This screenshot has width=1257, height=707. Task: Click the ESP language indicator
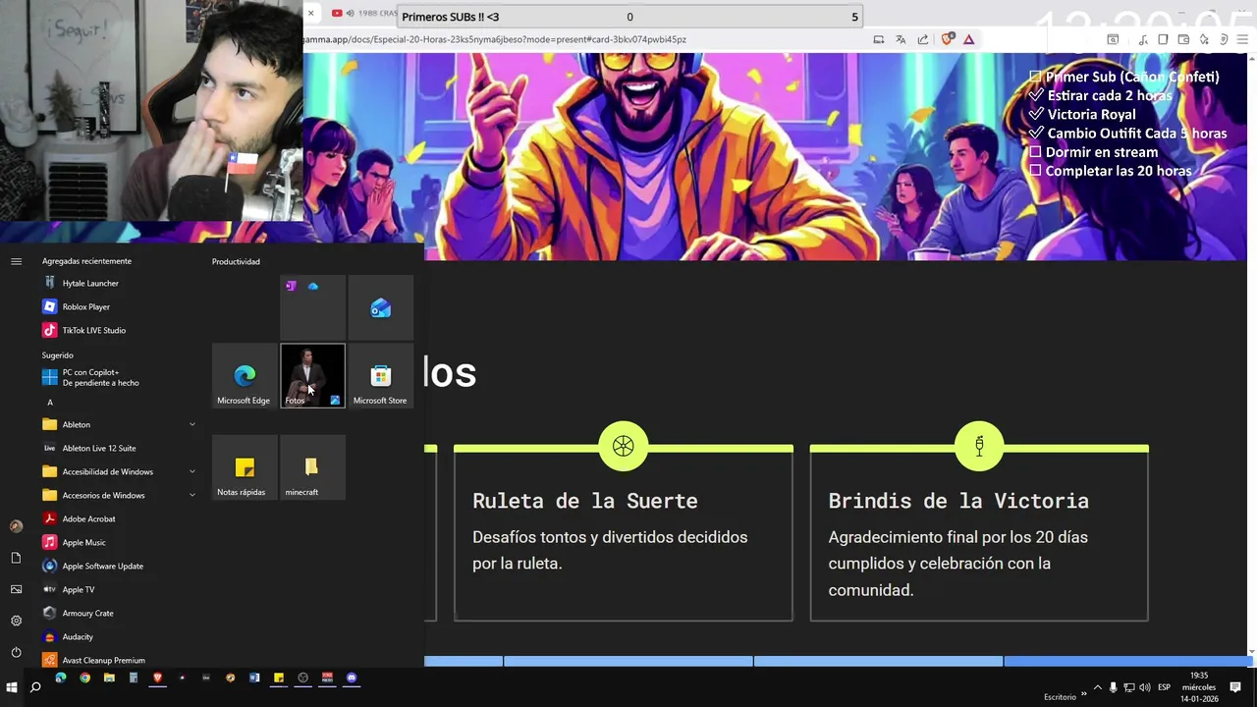(1164, 687)
